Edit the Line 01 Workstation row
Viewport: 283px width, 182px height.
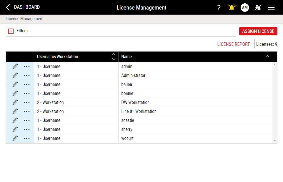coord(15,112)
